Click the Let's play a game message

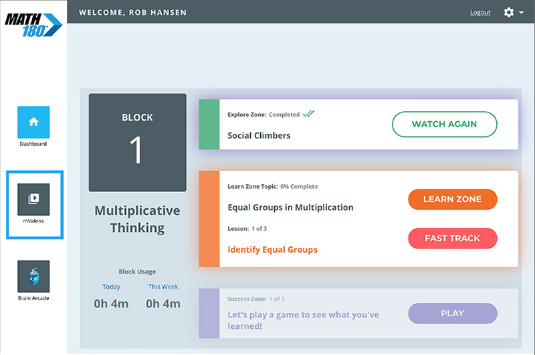(x=304, y=320)
